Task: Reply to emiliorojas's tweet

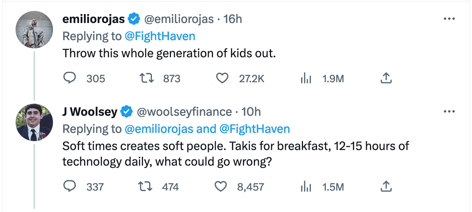Action: pos(69,79)
